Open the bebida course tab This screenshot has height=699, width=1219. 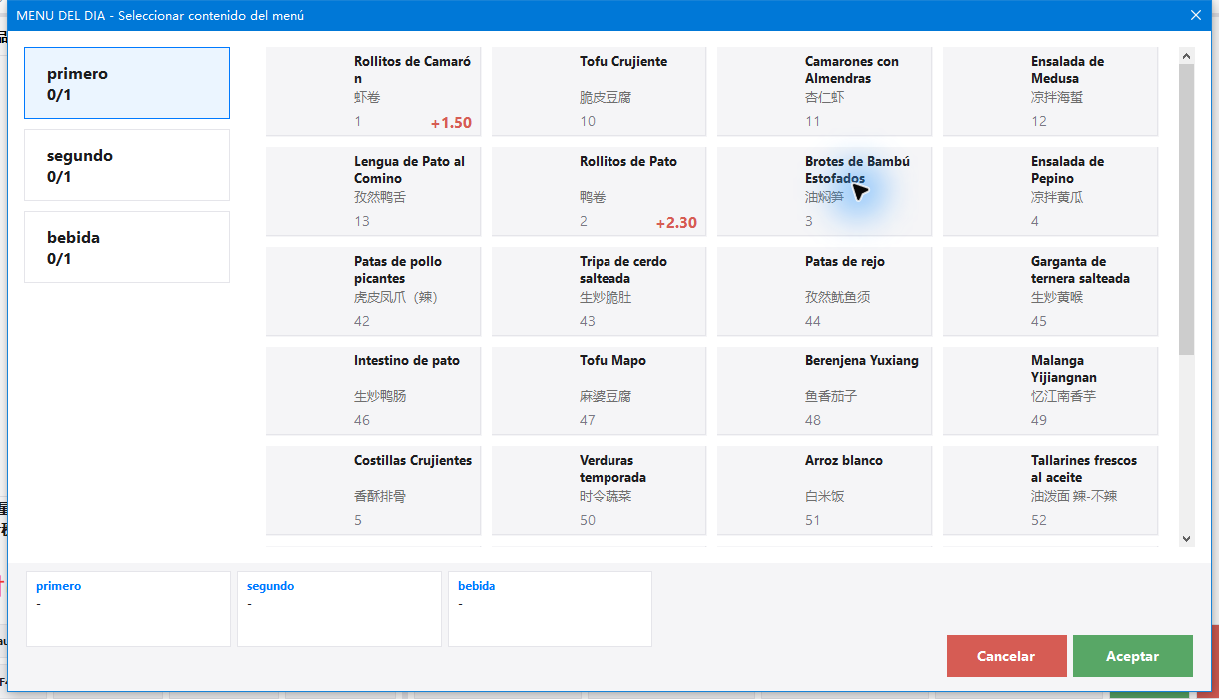127,247
